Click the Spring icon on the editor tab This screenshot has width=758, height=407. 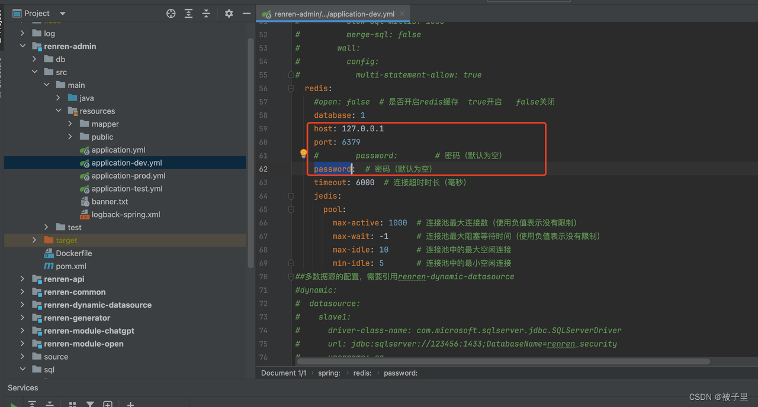coord(266,14)
